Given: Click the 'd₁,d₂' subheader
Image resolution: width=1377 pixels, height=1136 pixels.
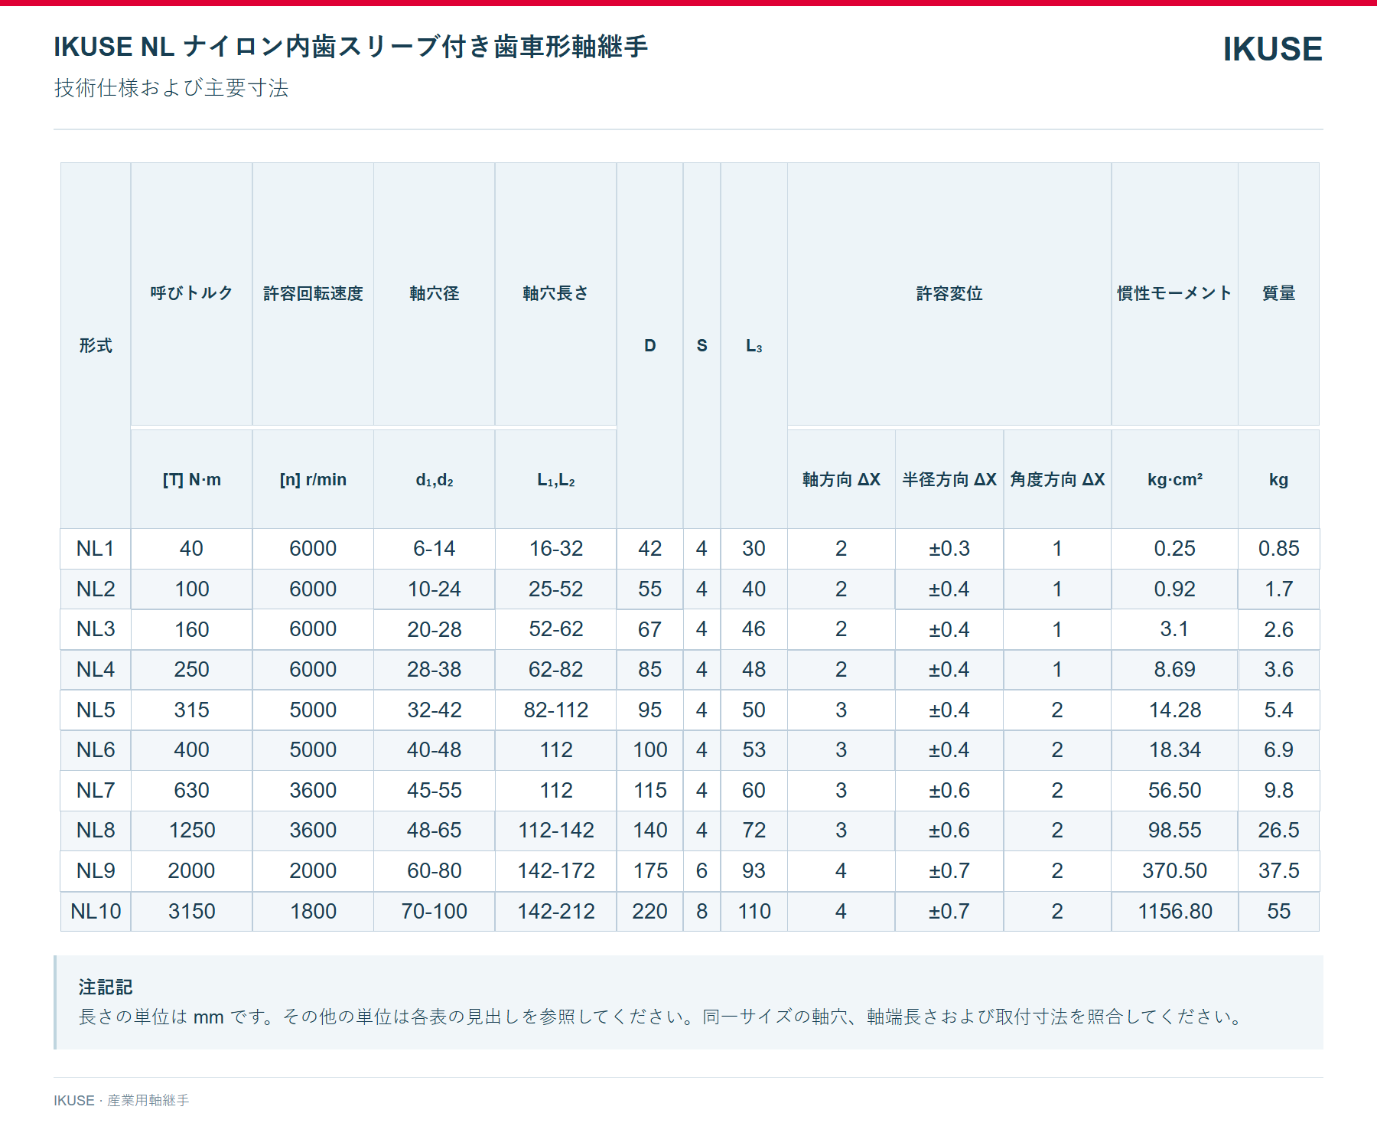Looking at the screenshot, I should coord(435,480).
